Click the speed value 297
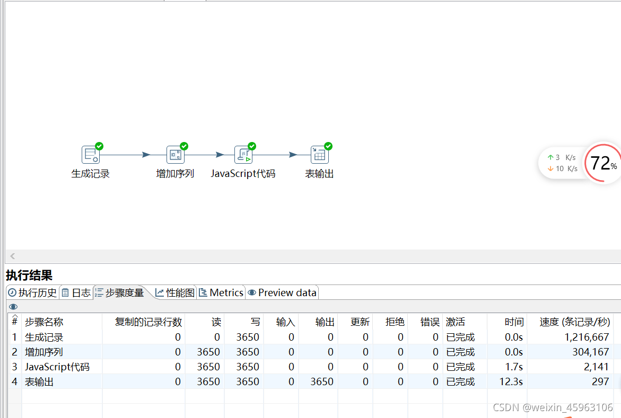The width and height of the screenshot is (621, 418). (600, 381)
